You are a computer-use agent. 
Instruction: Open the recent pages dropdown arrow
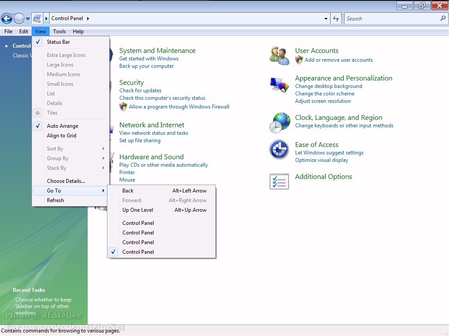point(28,18)
